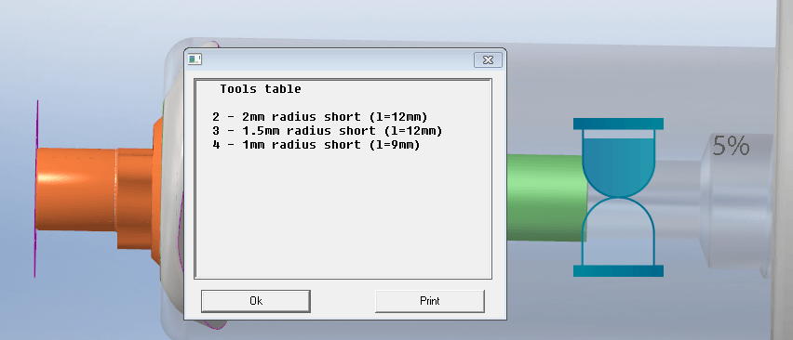The image size is (793, 340).
Task: Click the magenta vertical line at the left end
Action: click(36, 189)
